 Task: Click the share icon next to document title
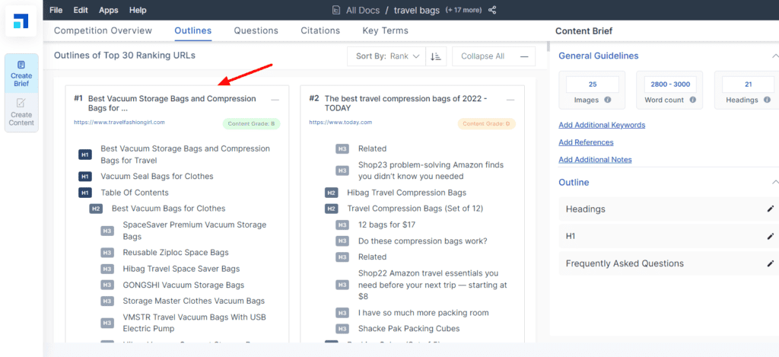click(x=492, y=10)
